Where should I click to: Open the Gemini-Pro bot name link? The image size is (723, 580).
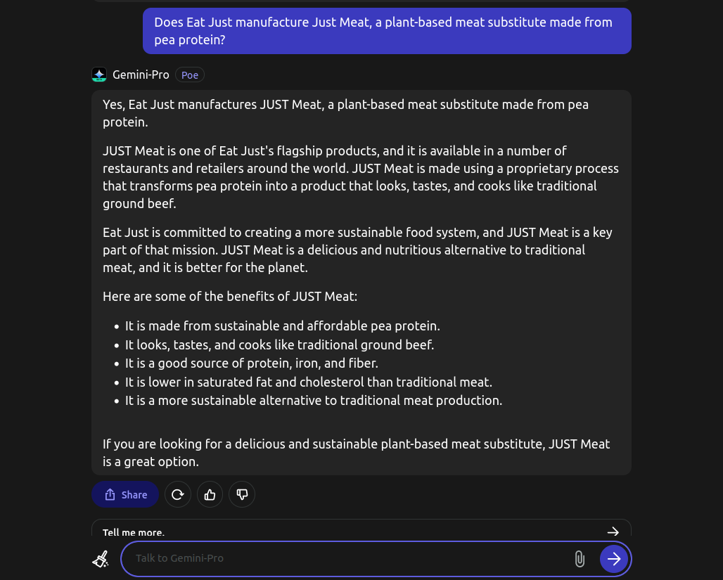[141, 75]
